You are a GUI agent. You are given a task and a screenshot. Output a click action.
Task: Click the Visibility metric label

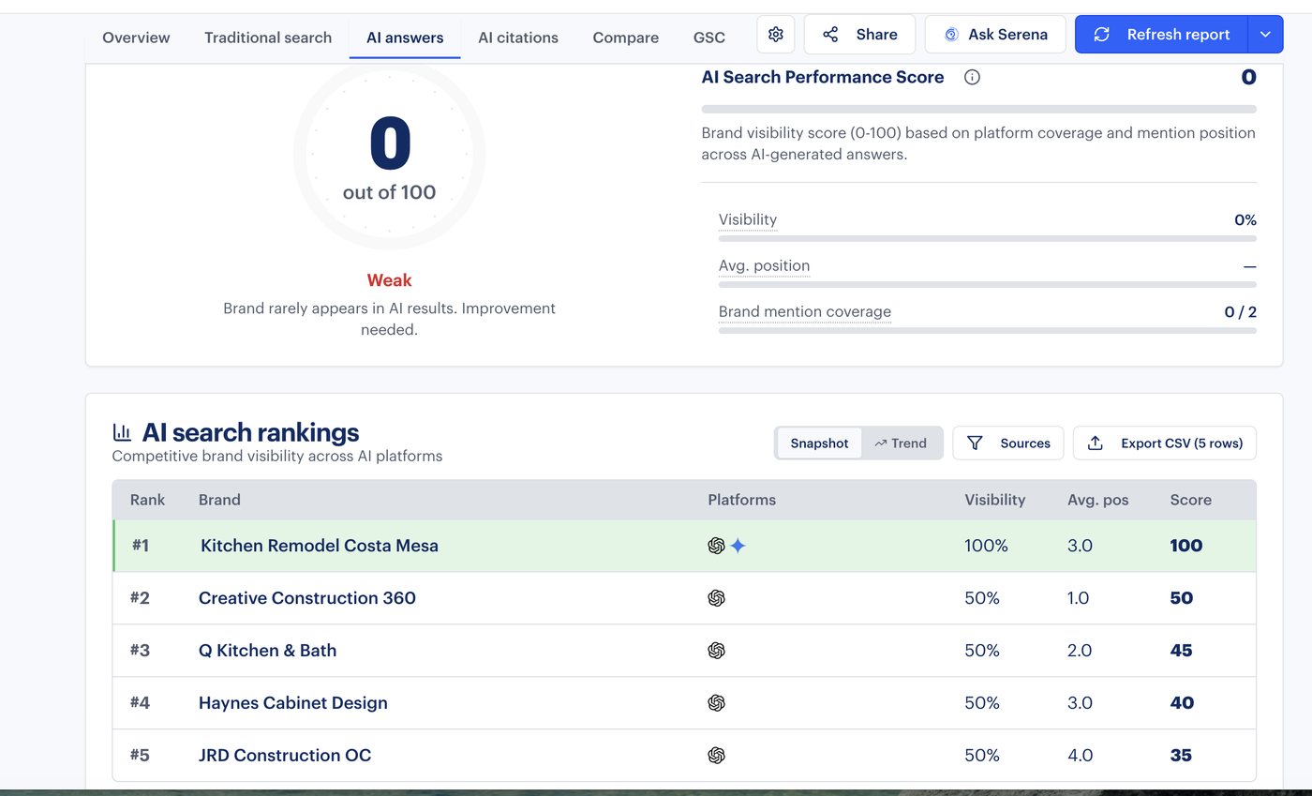(748, 219)
